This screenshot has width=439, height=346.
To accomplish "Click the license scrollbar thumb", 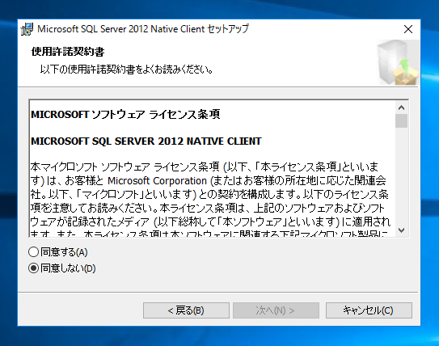I will click(x=402, y=121).
